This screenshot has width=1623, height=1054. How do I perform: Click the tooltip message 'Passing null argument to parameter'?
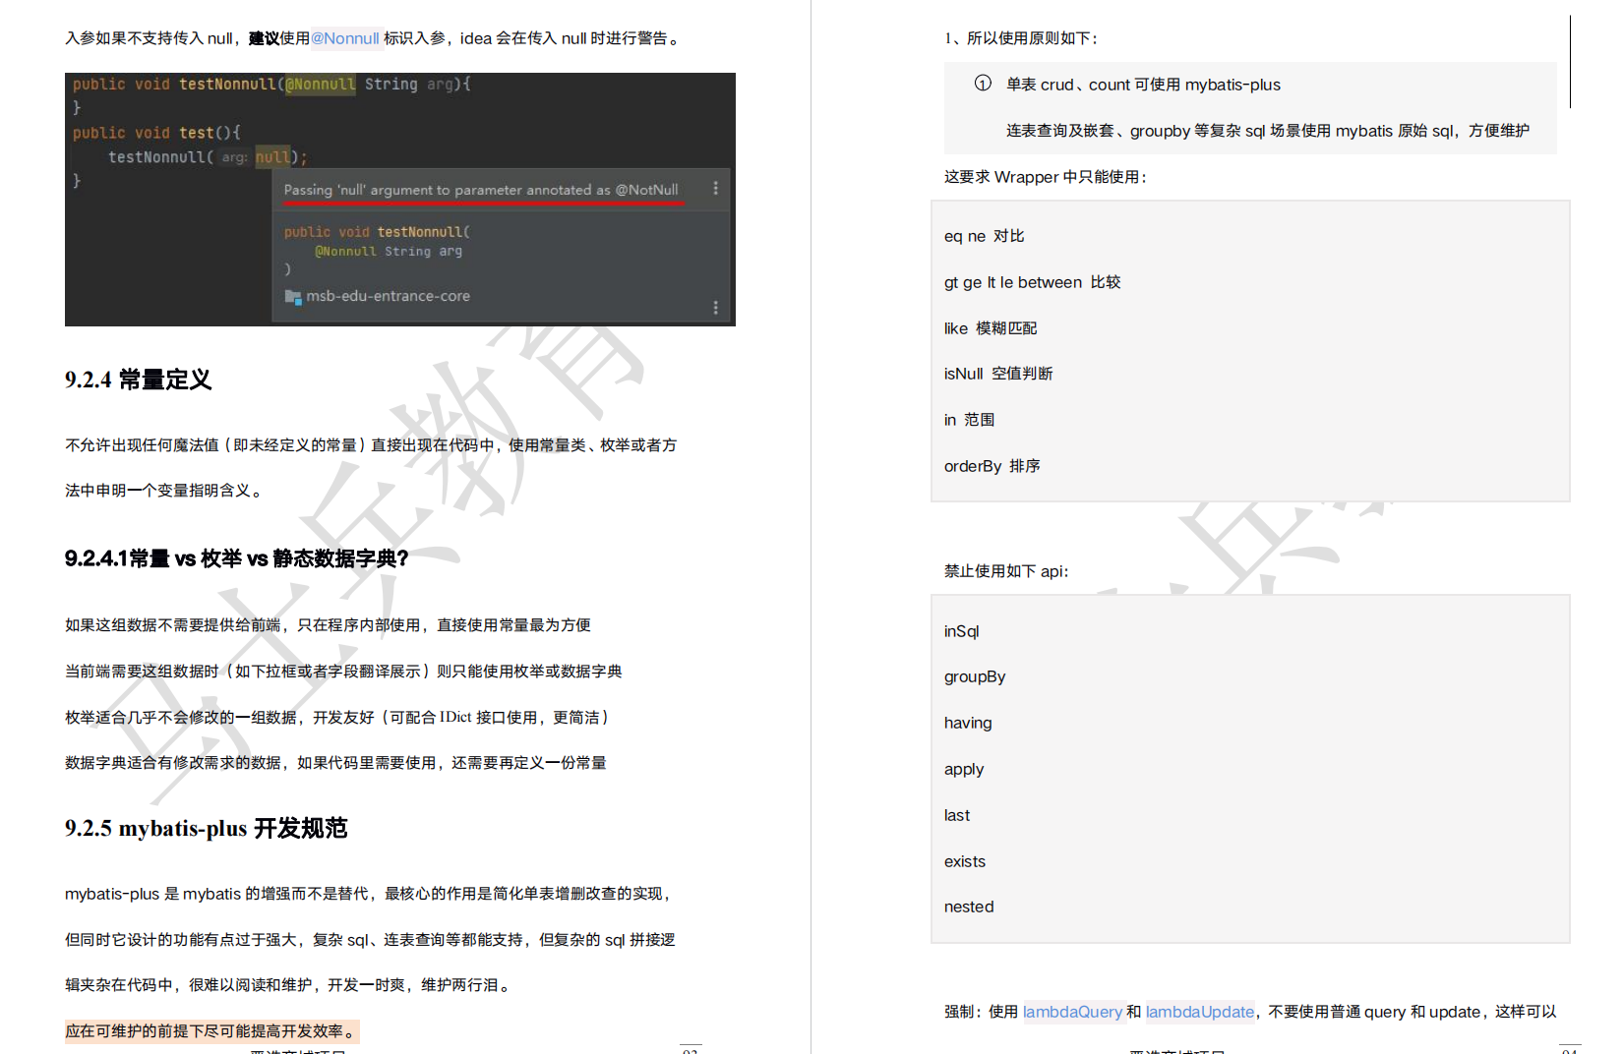click(x=481, y=190)
